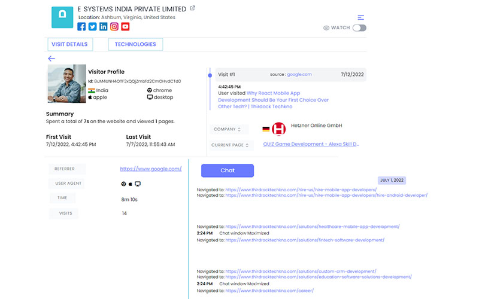Screen dimensions: 479x299
Task: Click the 7/12/2022 visit date
Action: (x=352, y=74)
